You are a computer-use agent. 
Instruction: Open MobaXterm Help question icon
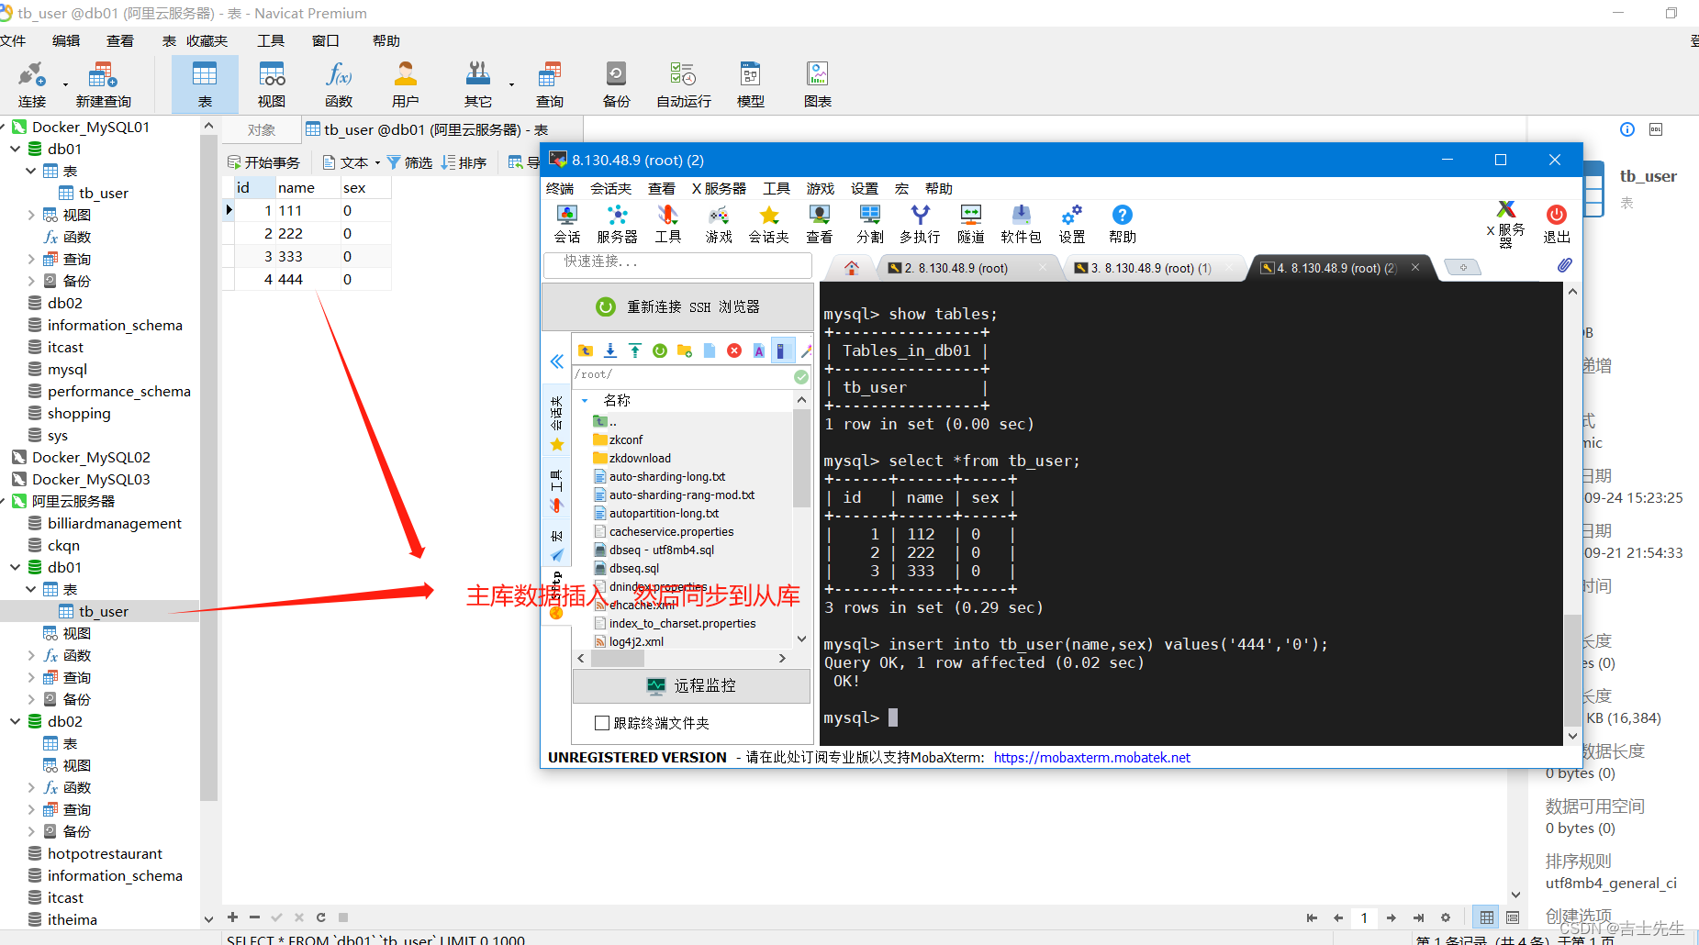[x=1122, y=224]
